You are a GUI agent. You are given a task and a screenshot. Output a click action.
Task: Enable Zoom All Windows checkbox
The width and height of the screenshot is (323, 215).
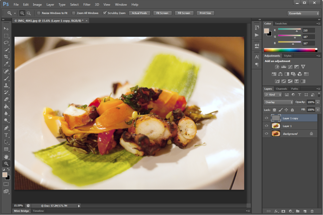click(74, 13)
